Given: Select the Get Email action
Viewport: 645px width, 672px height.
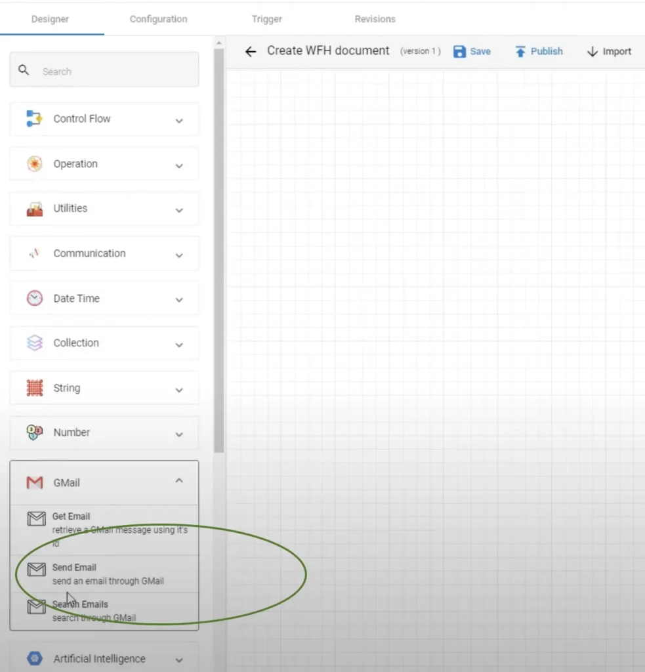Looking at the screenshot, I should (104, 530).
